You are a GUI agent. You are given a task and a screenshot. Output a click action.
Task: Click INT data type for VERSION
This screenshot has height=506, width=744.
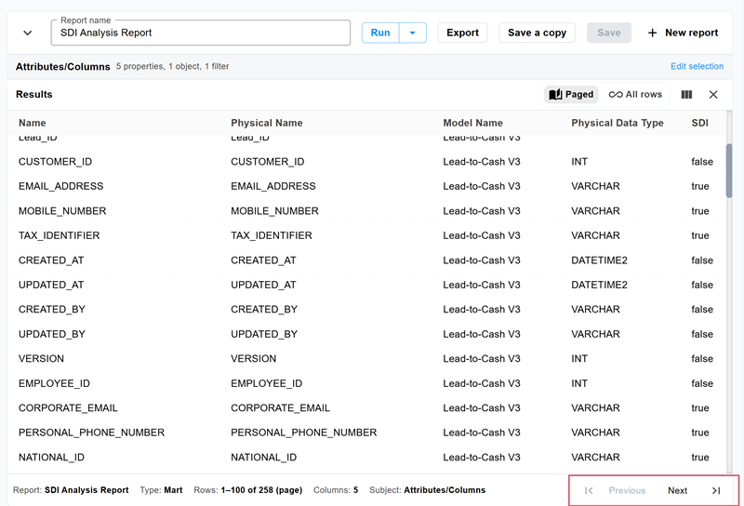[x=578, y=359]
